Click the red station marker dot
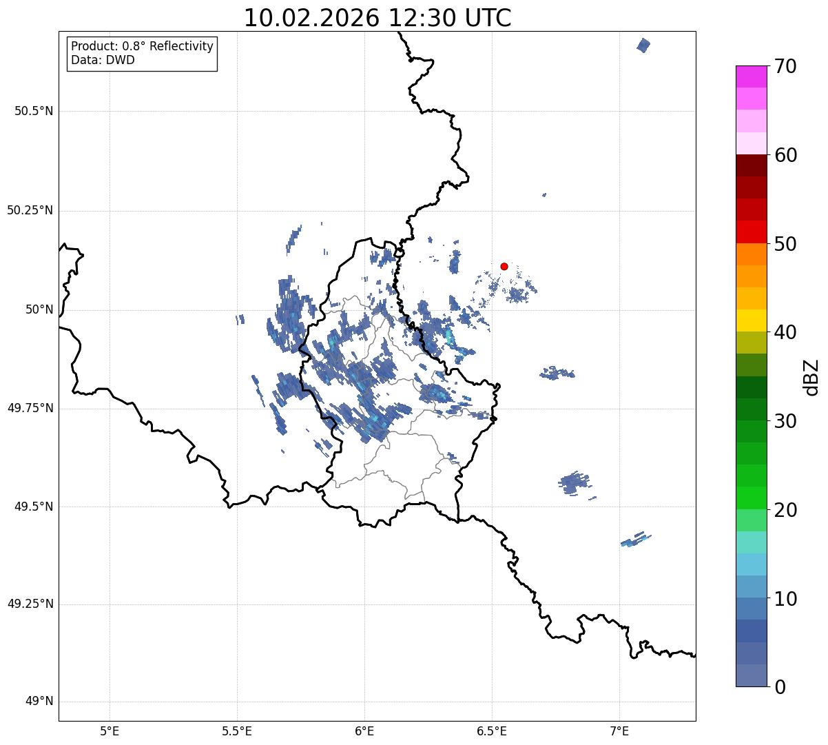The height and width of the screenshot is (745, 828). [504, 266]
